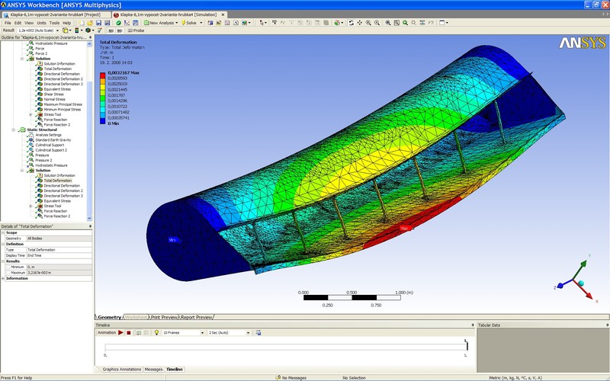Select the Box Zoom tool

tap(377, 23)
